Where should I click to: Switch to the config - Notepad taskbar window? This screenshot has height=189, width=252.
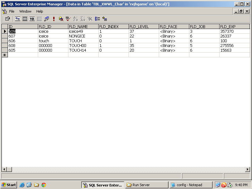191,185
